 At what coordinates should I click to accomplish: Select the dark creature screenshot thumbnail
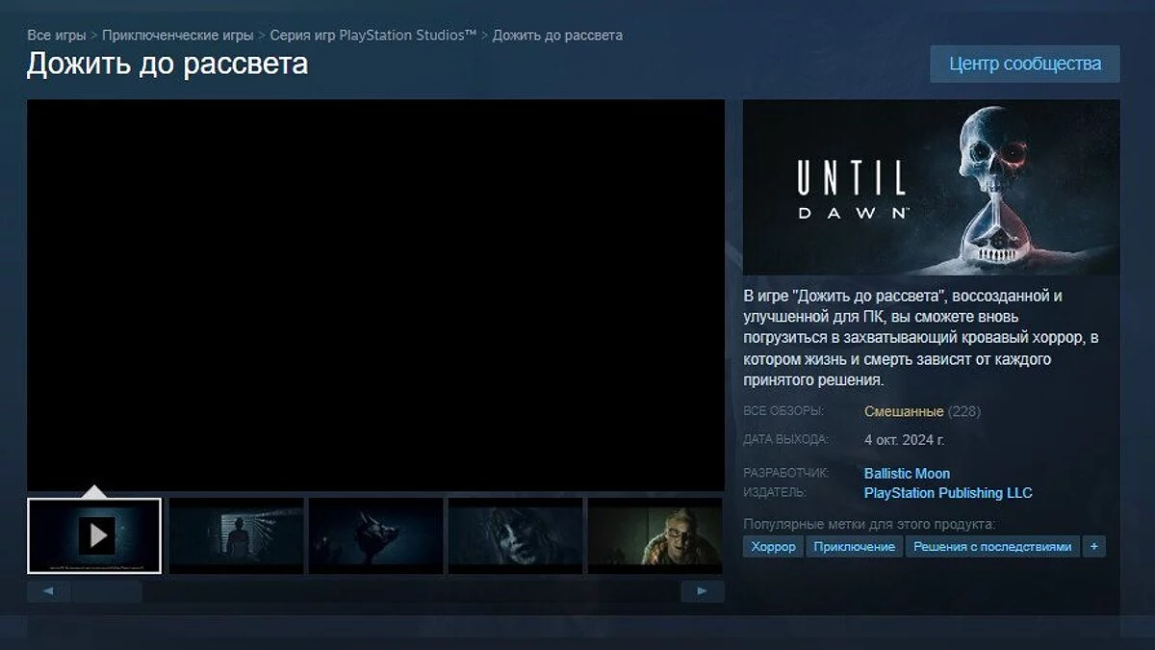click(376, 535)
